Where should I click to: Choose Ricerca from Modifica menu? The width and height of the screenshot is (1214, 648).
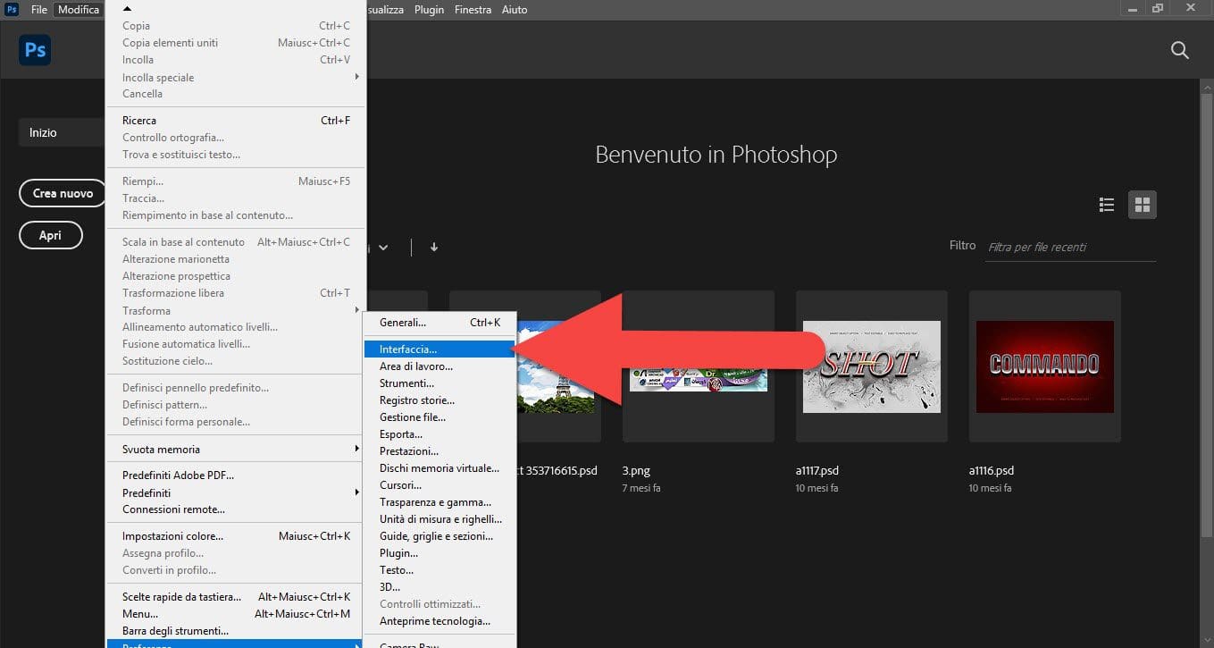(236, 121)
